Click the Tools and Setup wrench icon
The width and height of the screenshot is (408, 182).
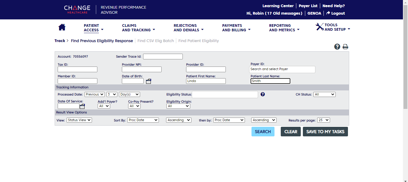319,27
